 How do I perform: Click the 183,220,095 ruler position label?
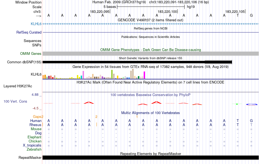click(x=100, y=11)
